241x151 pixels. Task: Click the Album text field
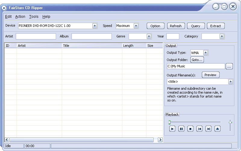pos(92,37)
